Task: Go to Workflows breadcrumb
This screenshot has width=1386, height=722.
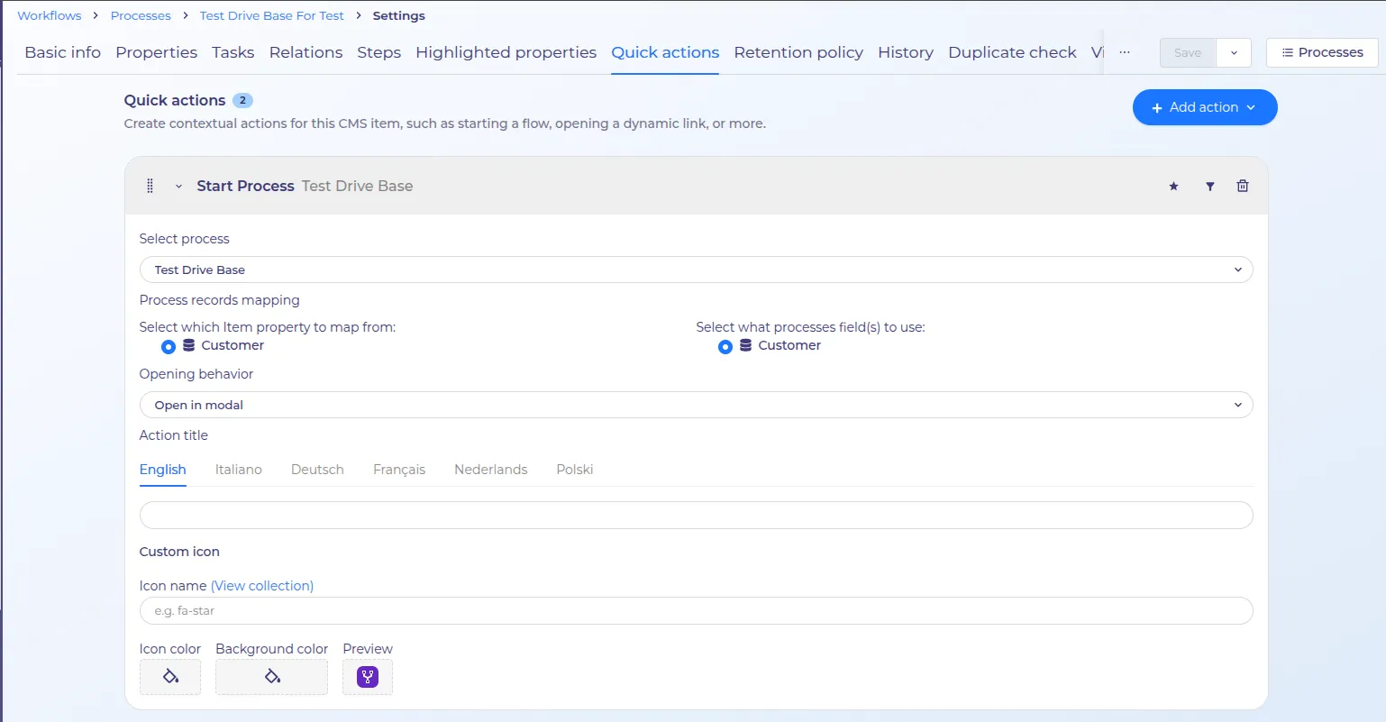Action: [x=50, y=15]
